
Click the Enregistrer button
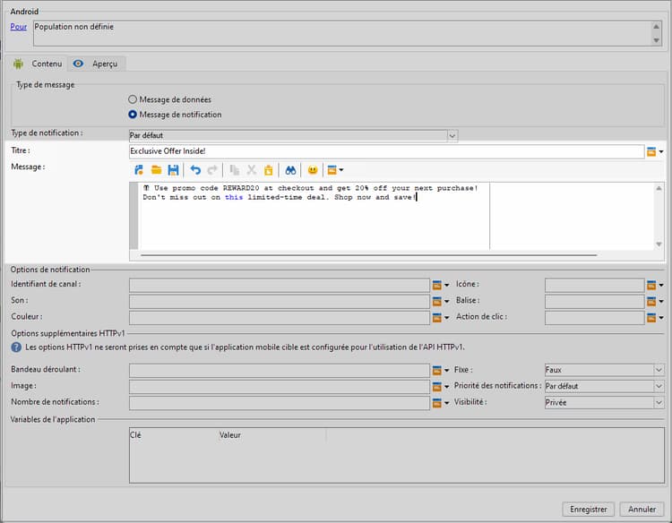tap(589, 509)
